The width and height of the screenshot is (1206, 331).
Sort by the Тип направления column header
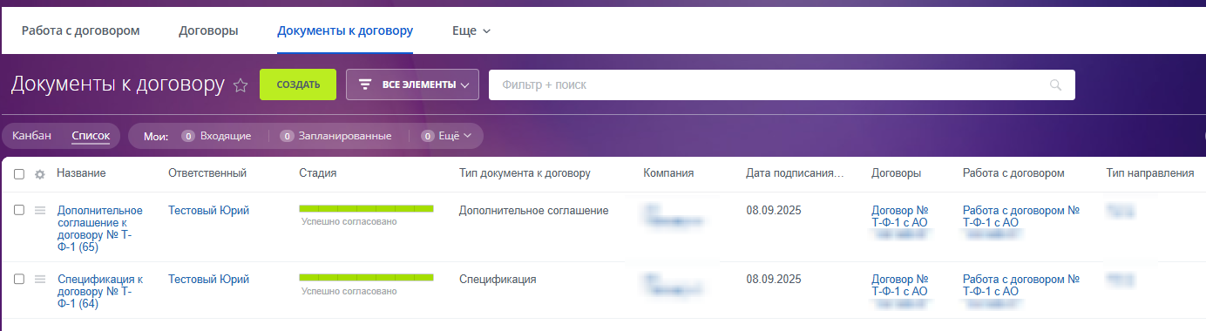click(1149, 173)
